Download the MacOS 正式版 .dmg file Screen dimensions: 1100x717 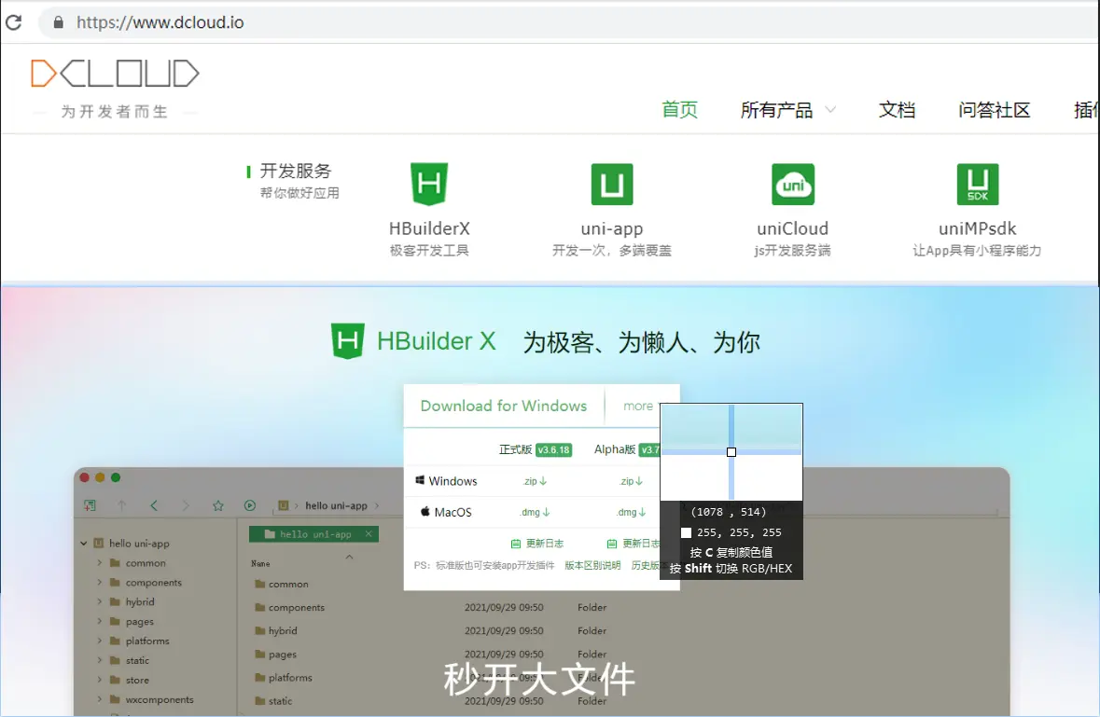535,512
